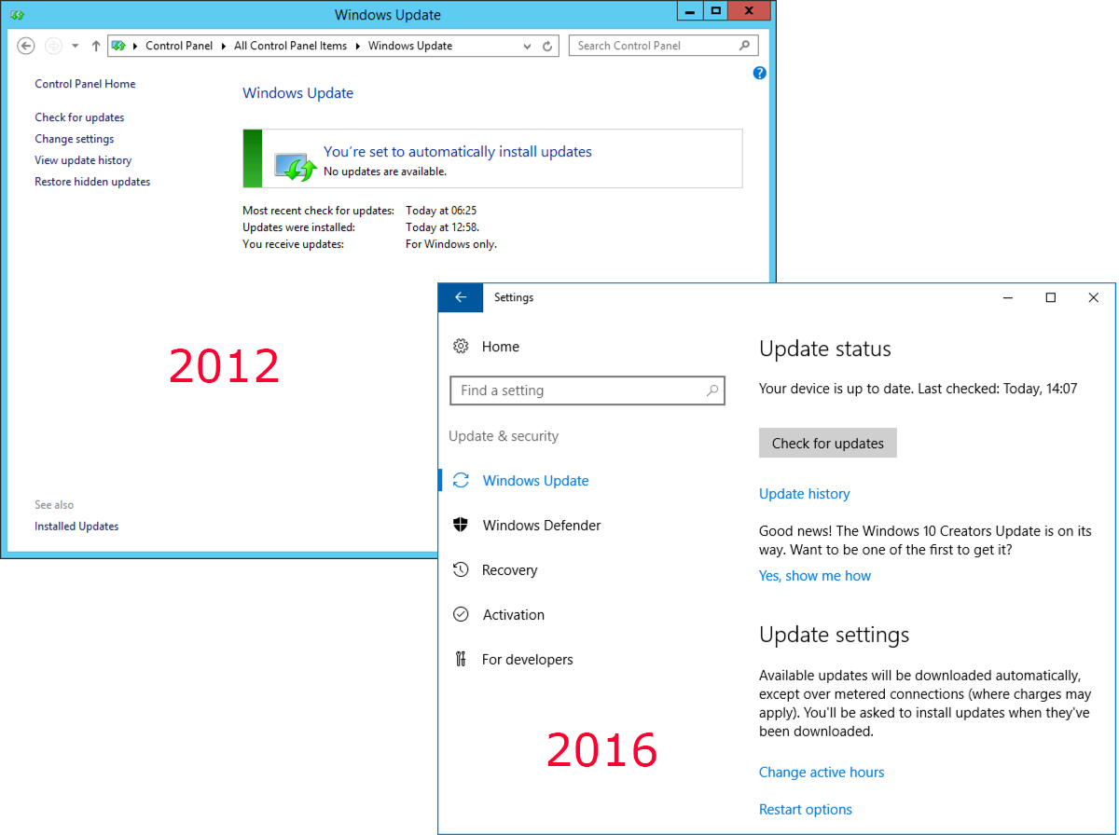Click the magnifier in the Find a setting box
The width and height of the screenshot is (1119, 835).
(712, 390)
